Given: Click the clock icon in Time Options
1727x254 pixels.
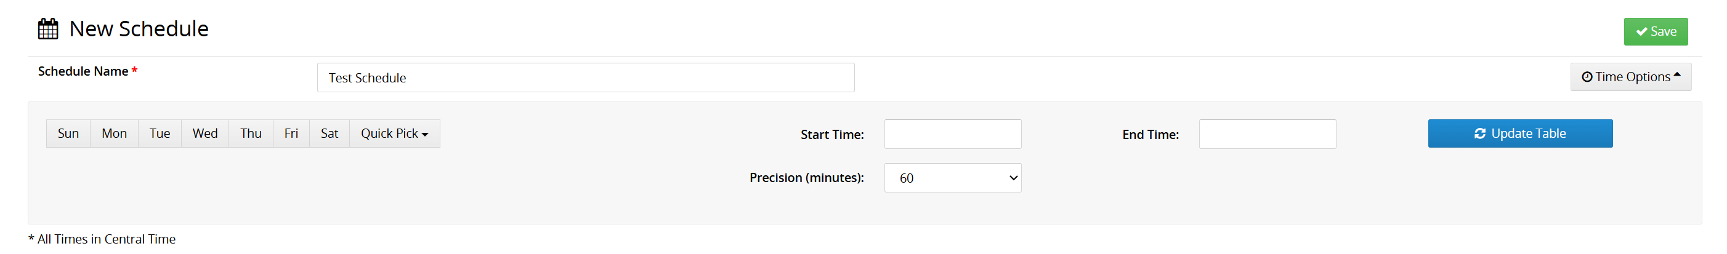Looking at the screenshot, I should pyautogui.click(x=1587, y=77).
